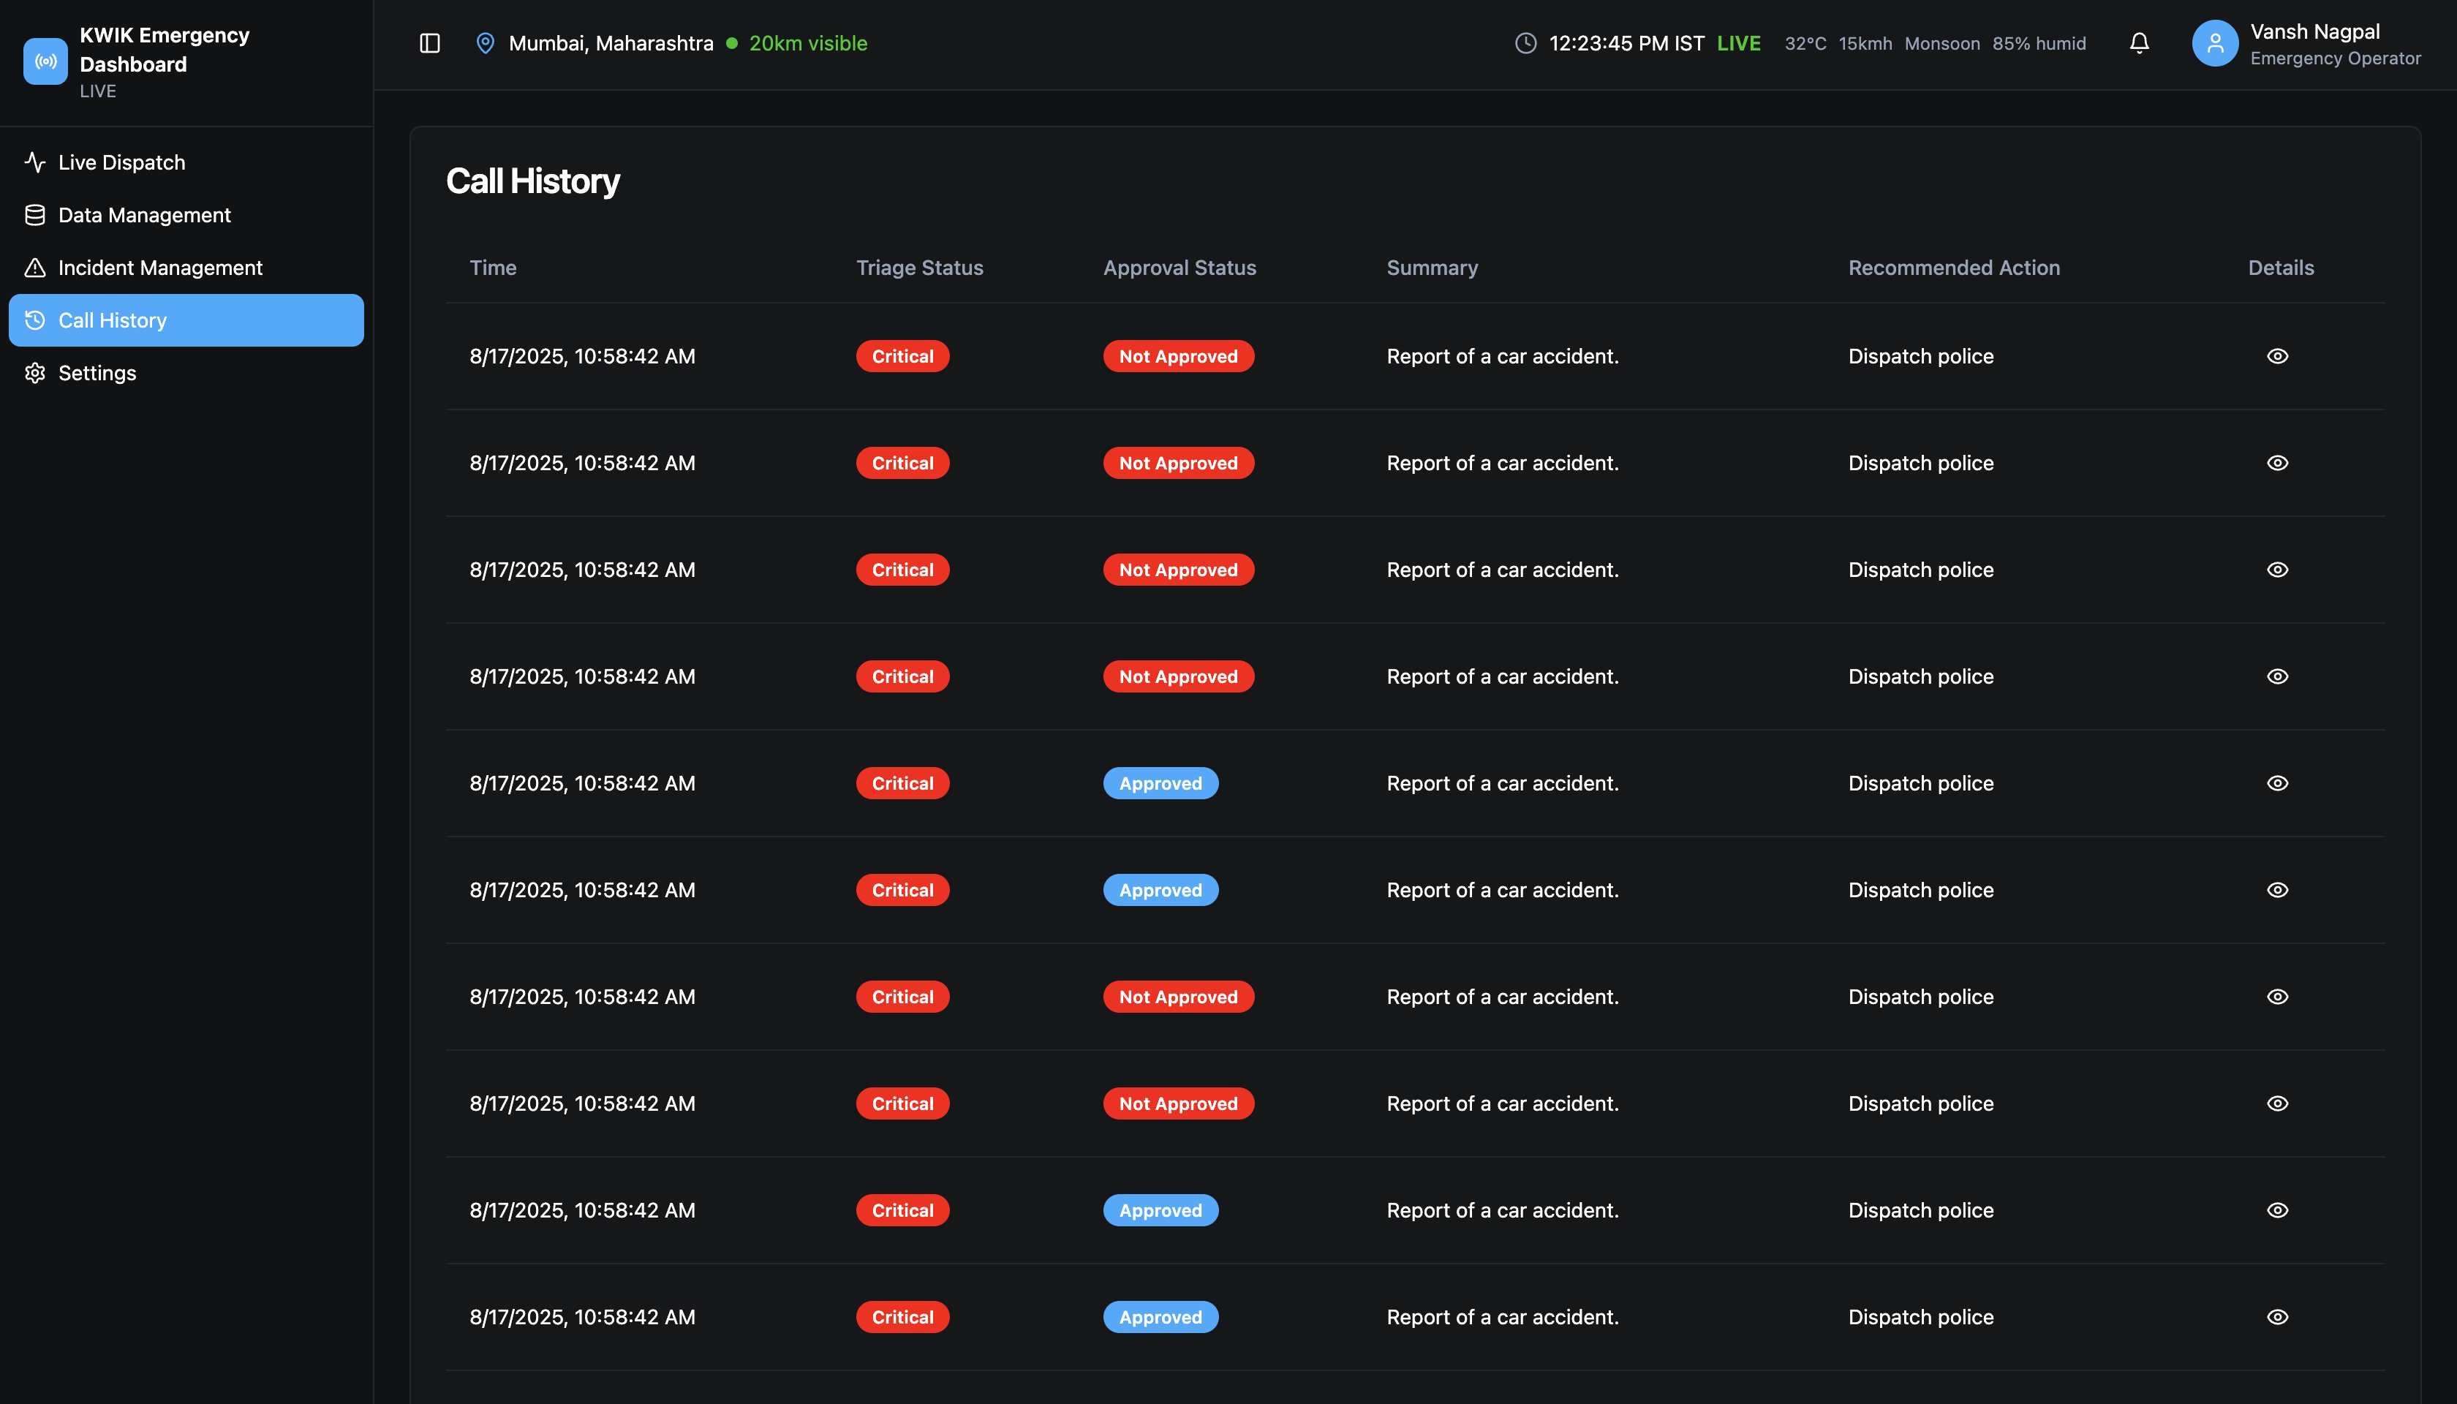Open Incident Management section

[160, 268]
